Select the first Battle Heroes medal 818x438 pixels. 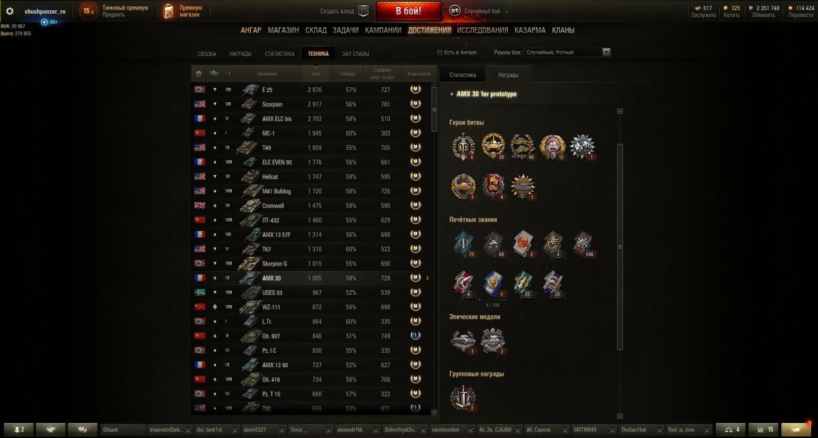[464, 146]
